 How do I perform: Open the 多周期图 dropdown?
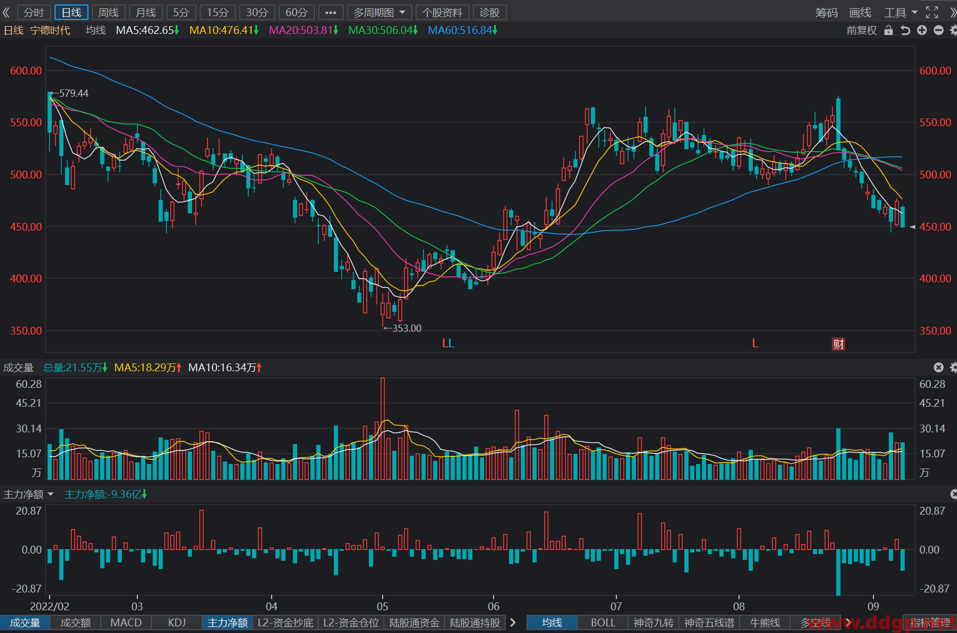coord(379,12)
